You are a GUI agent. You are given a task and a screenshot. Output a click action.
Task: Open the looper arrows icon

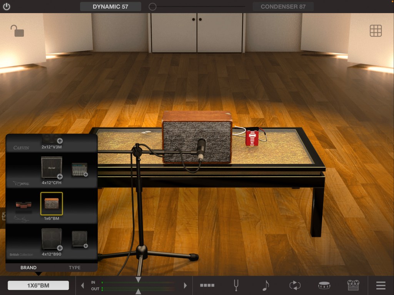(295, 285)
